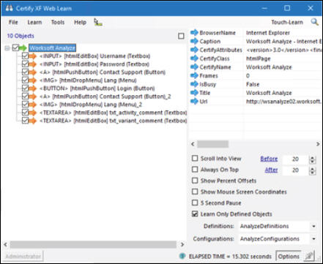The width and height of the screenshot is (323, 264).
Task: Click orange arrow icon of Login Button
Action: 32,88
